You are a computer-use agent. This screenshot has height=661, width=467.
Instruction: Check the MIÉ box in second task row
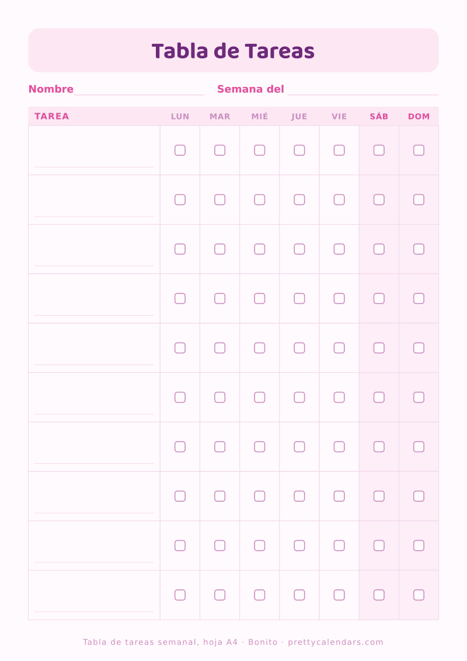pos(259,200)
